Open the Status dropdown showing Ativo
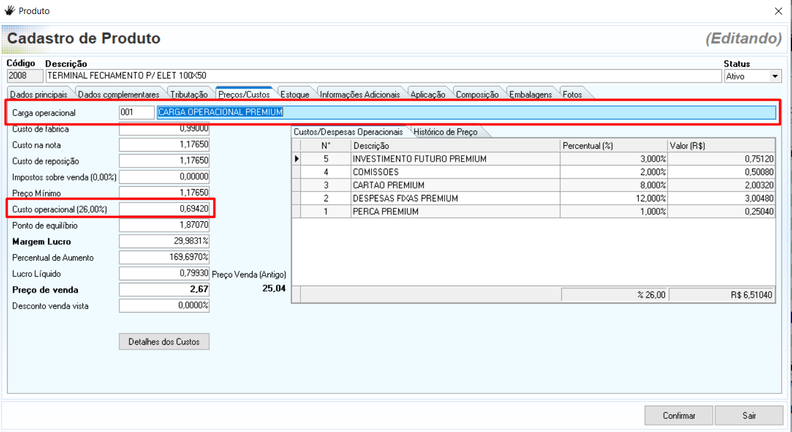Image resolution: width=792 pixels, height=432 pixels. pyautogui.click(x=776, y=76)
